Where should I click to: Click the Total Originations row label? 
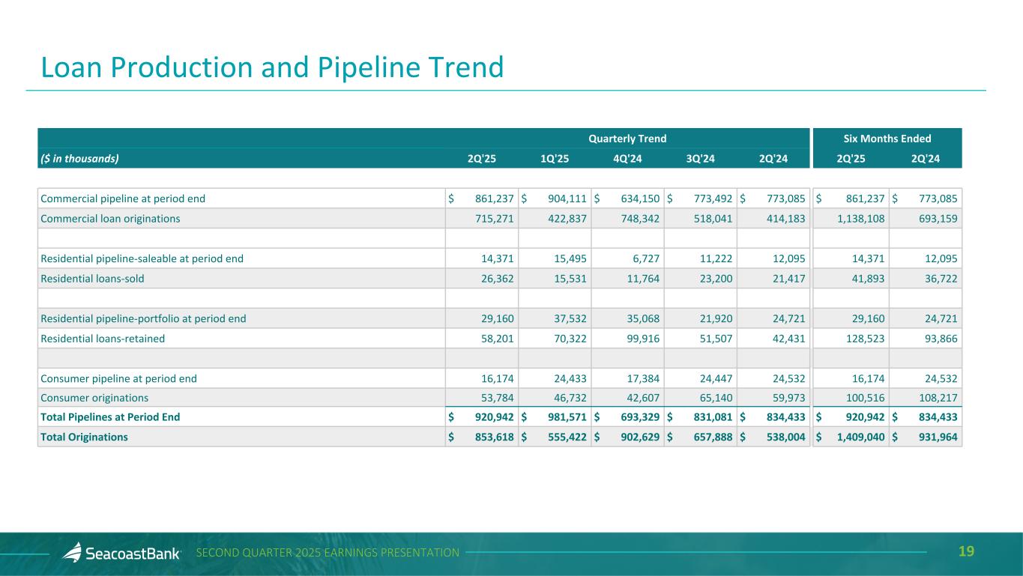[x=84, y=437]
